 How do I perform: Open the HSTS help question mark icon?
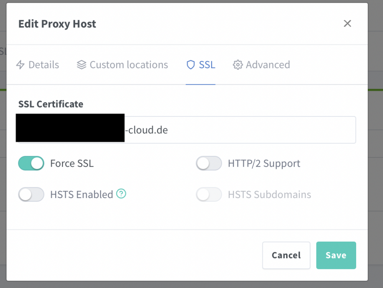point(121,194)
